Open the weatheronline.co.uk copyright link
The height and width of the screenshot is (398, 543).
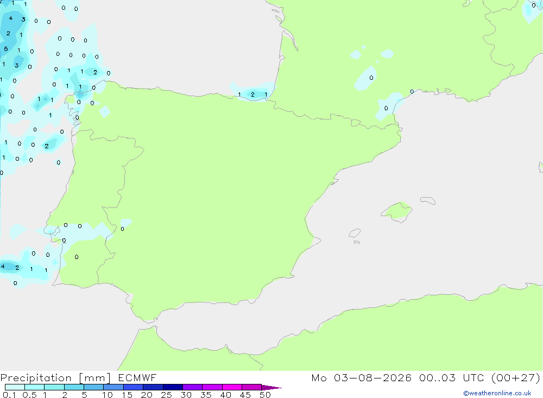[x=497, y=393]
